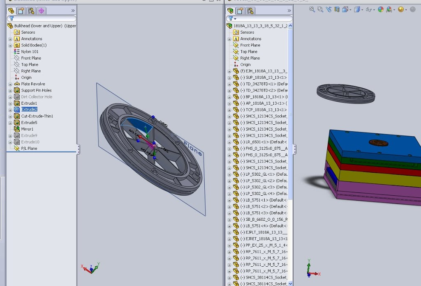Click Zoom to Area icon
This screenshot has width=421, height=286.
pos(320,9)
